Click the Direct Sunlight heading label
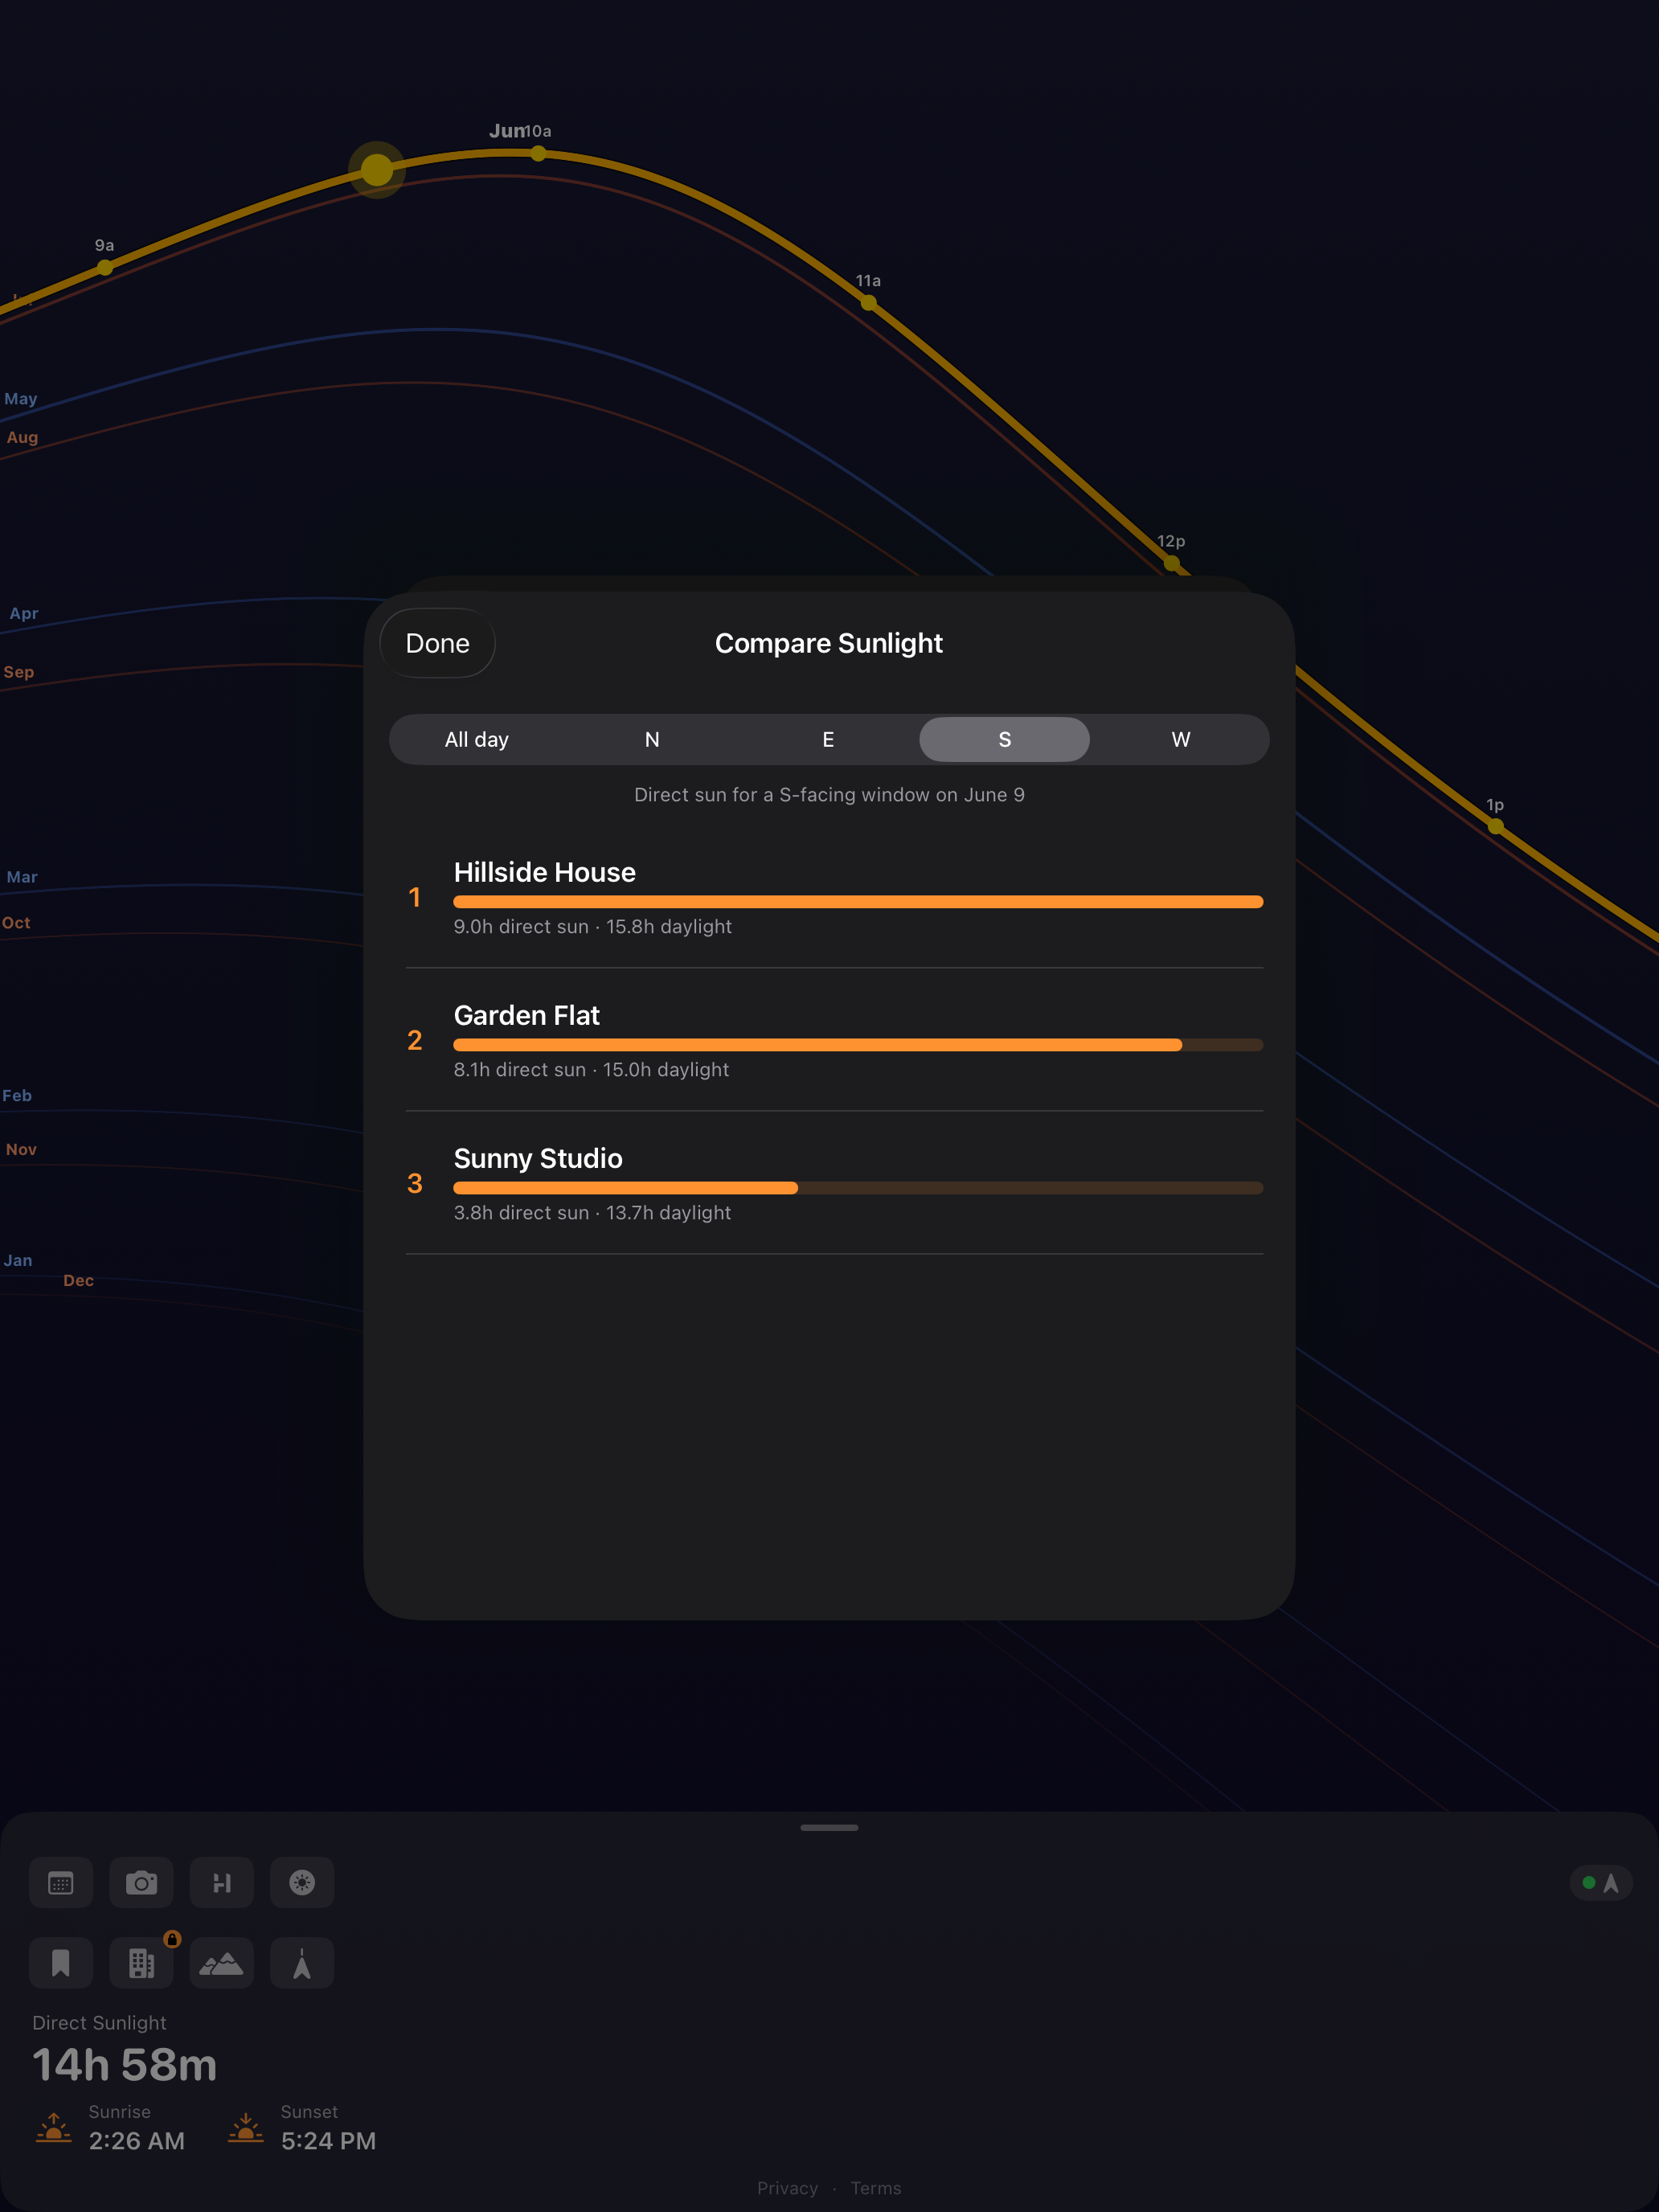Viewport: 1659px width, 2212px height. tap(99, 2023)
